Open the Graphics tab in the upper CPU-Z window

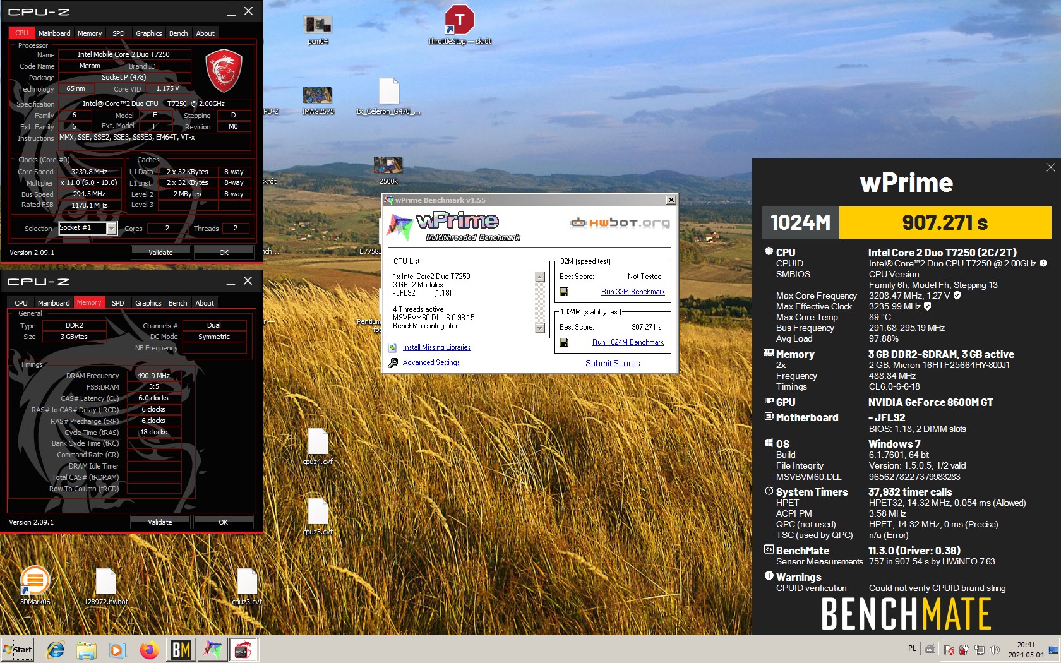pos(149,33)
